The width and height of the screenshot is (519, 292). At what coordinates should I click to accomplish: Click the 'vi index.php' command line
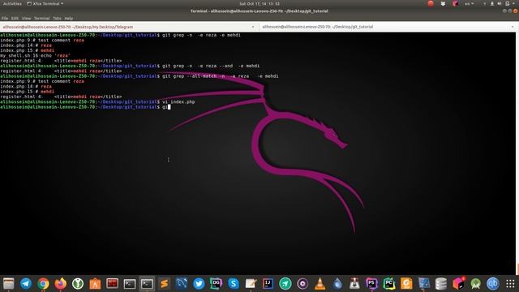97,102
